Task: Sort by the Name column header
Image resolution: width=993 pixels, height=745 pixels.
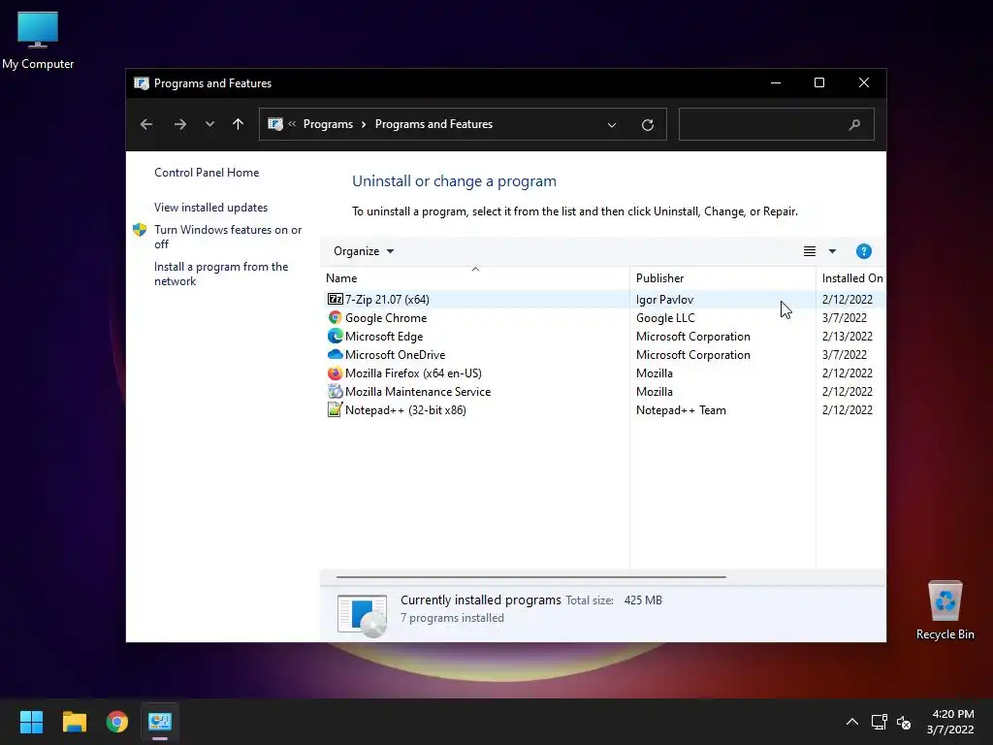Action: coord(475,278)
